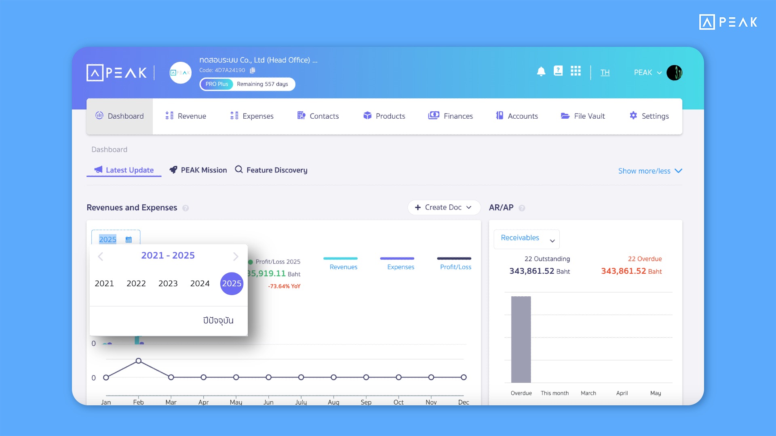
Task: Select year 2023 in the year picker
Action: tap(168, 283)
